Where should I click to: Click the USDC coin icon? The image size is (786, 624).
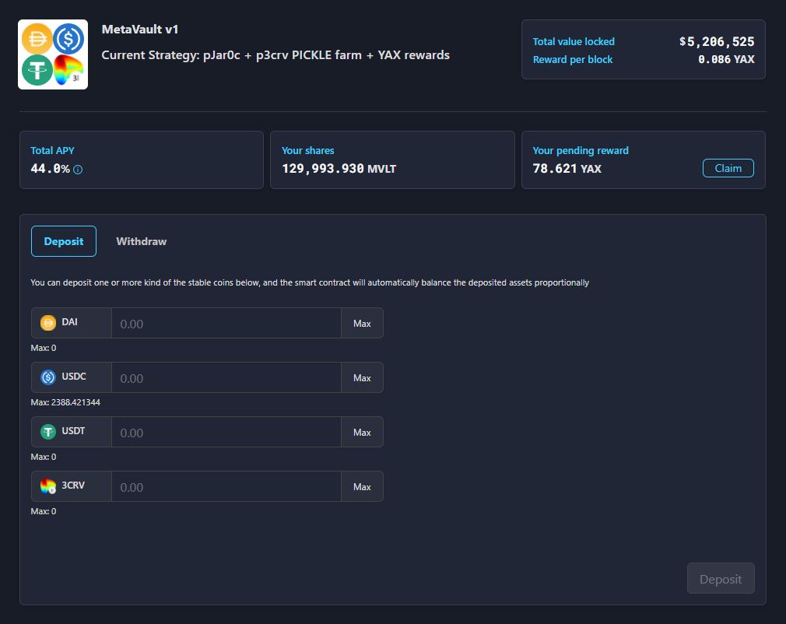pos(48,377)
